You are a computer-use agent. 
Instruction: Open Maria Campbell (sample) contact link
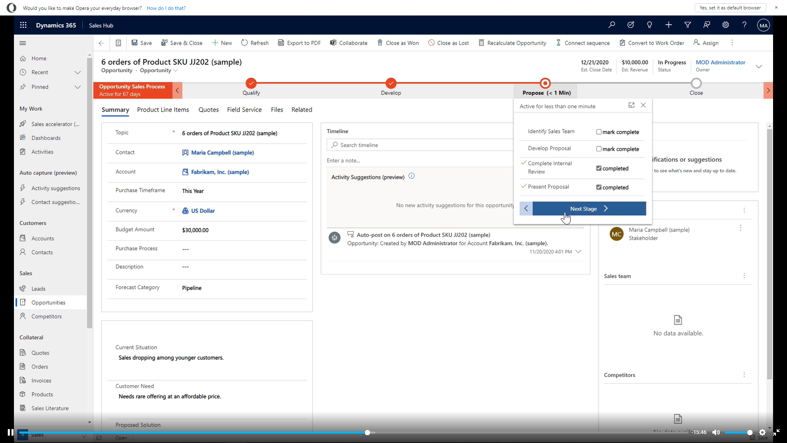[x=223, y=153]
